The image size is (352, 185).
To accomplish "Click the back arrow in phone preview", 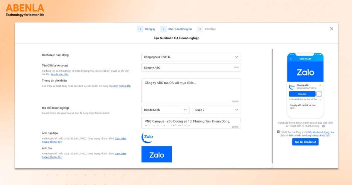I will [291, 59].
